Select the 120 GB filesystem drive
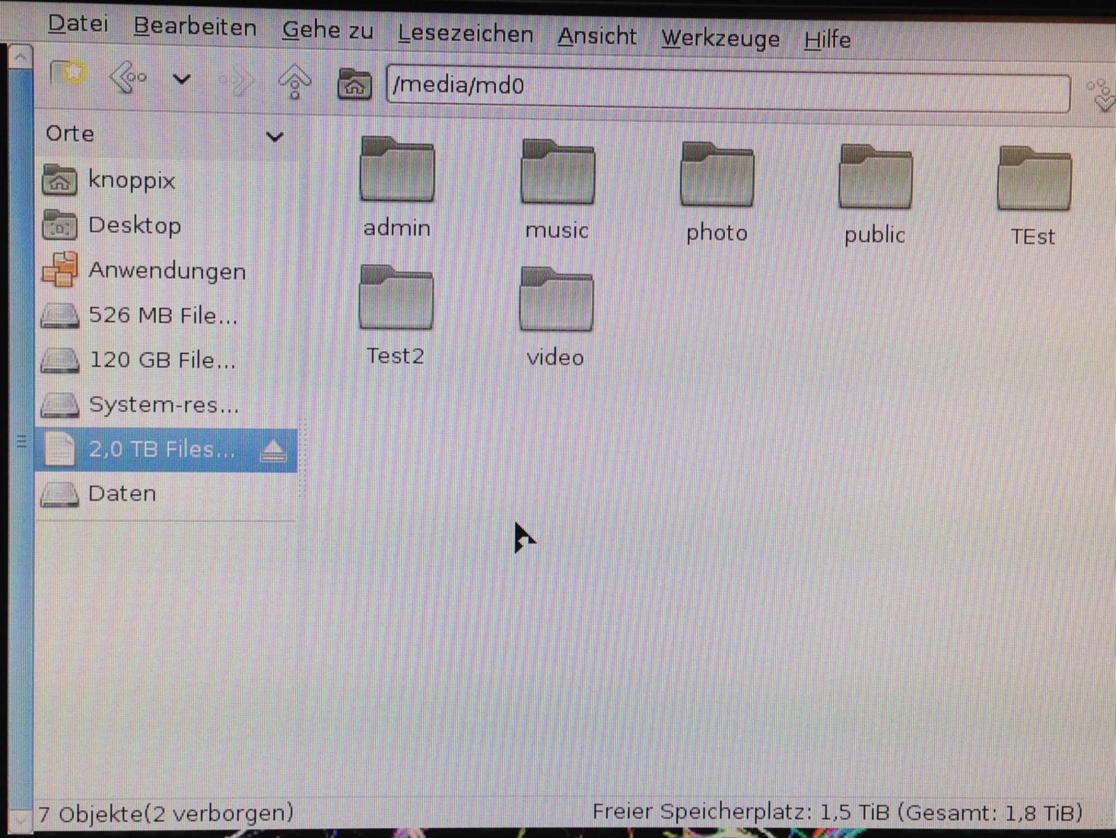Screen dimensions: 1116x838 [x=162, y=360]
